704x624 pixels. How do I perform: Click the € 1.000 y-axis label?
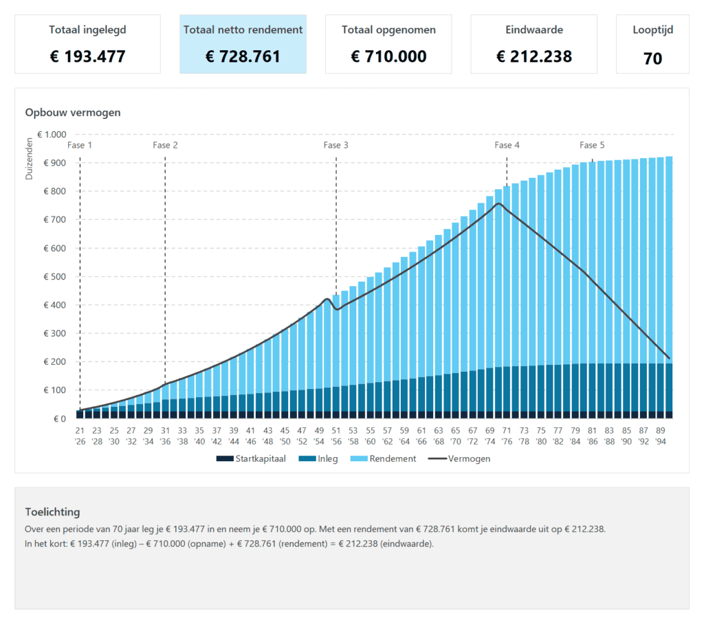point(52,135)
